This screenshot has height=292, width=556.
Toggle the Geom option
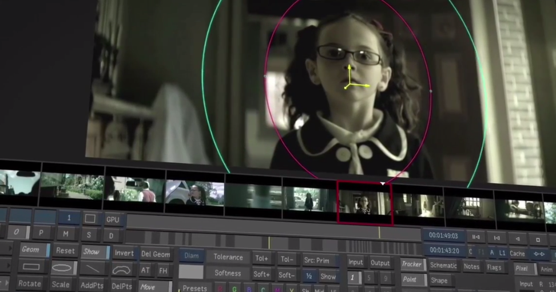(34, 250)
